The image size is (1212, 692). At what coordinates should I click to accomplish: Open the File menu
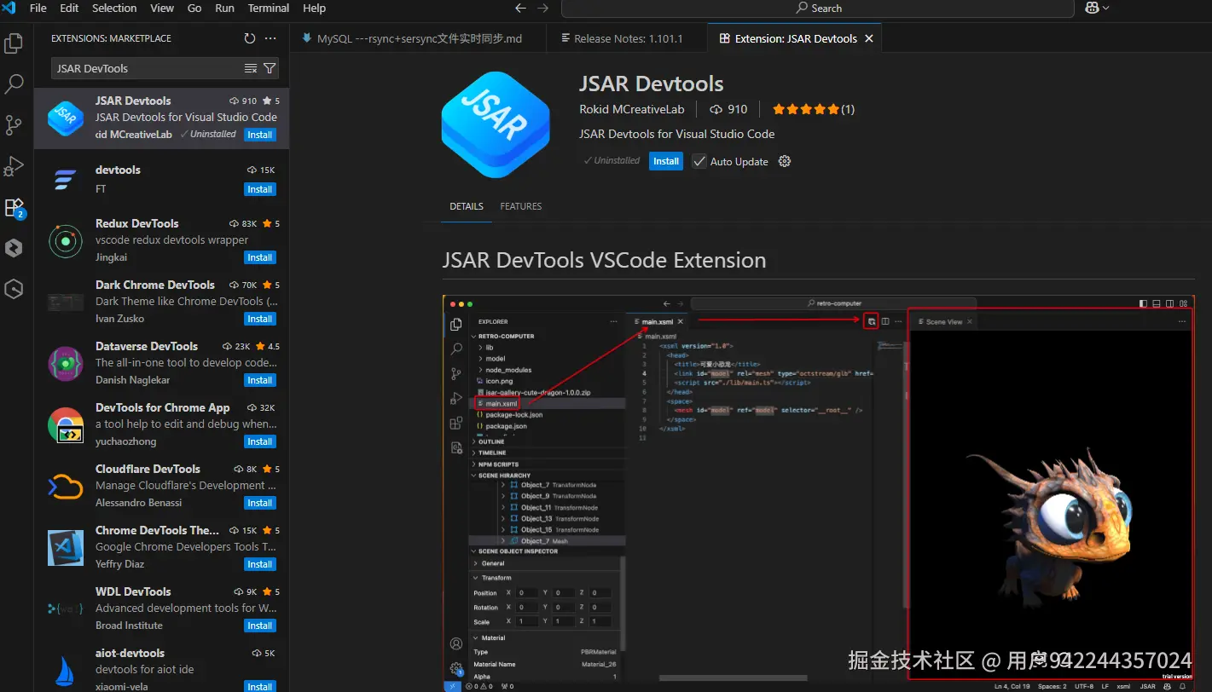(x=38, y=8)
